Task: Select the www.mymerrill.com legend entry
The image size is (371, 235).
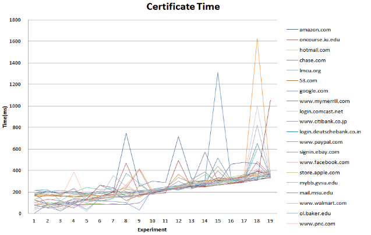Action: tap(324, 101)
